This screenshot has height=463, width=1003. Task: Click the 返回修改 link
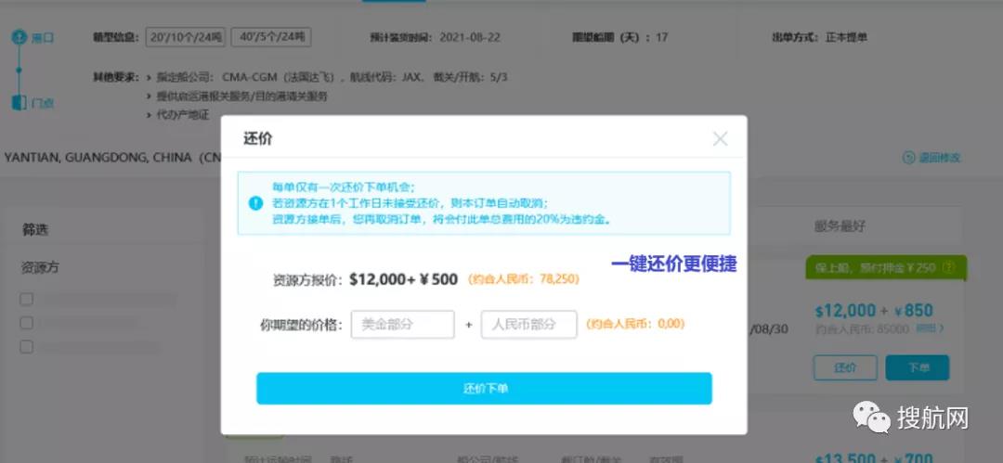point(932,158)
